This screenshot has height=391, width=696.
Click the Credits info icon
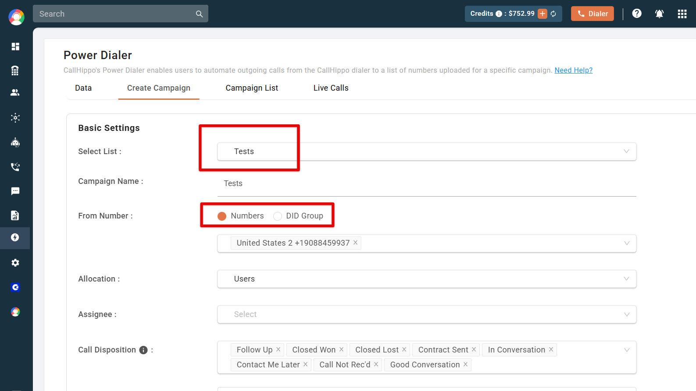pos(499,14)
